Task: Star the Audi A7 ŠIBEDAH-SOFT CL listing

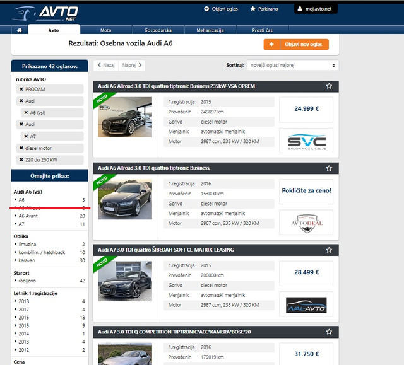Action: [329, 250]
